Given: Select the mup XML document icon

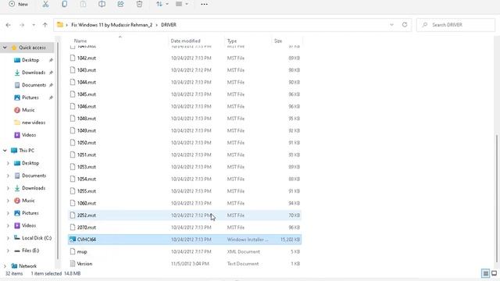Looking at the screenshot, I should coord(73,251).
